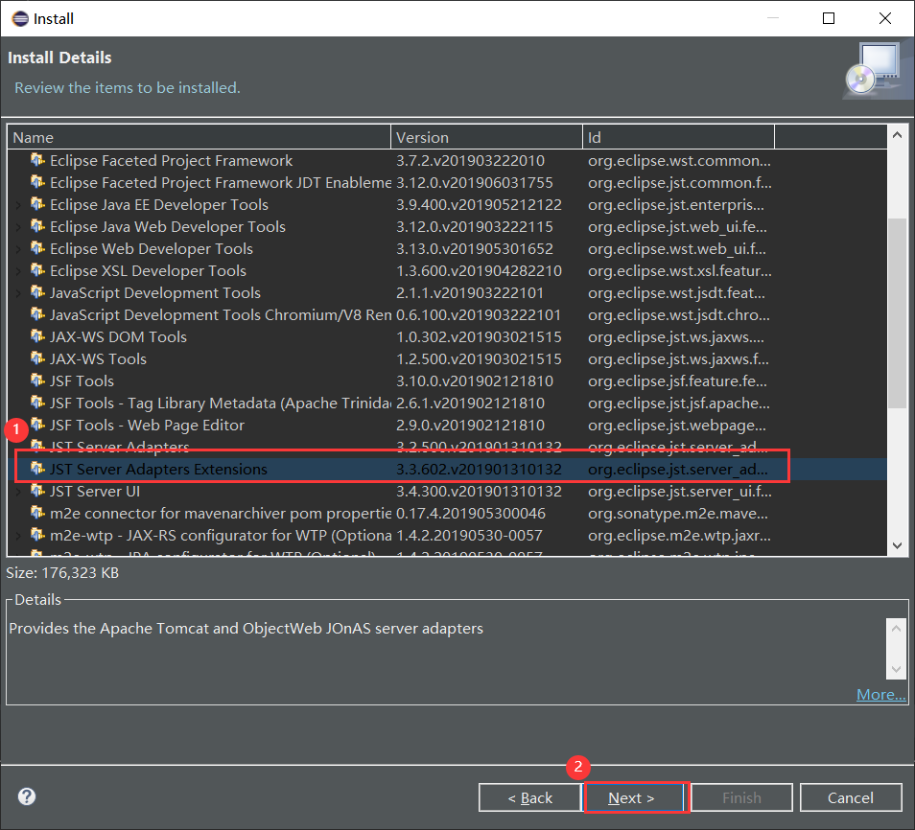Click the Eclipse Web Developer Tools feature icon

[37, 248]
